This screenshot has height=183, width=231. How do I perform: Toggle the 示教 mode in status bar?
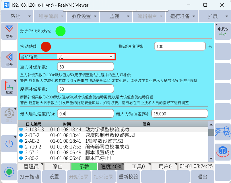click(x=84, y=166)
